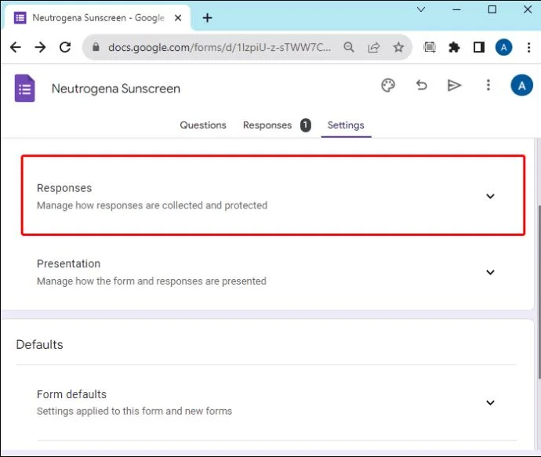Open the tab search chevron
Image resolution: width=541 pixels, height=457 pixels.
pyautogui.click(x=421, y=9)
